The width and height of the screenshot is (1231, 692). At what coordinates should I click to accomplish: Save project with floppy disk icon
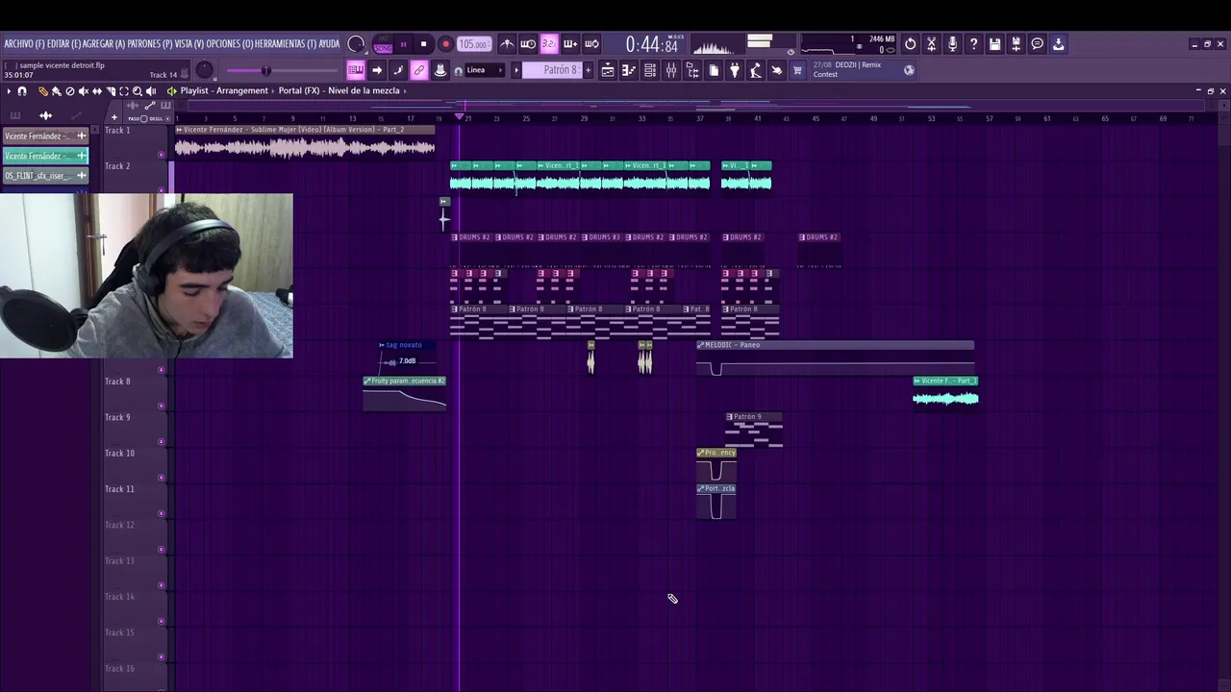(x=994, y=43)
